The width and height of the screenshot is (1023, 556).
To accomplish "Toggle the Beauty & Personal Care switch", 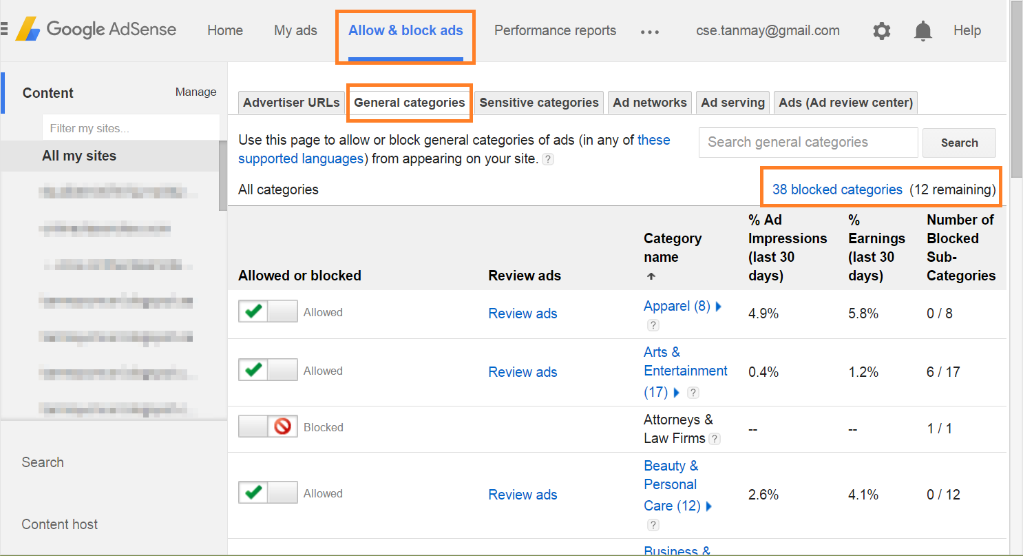I will 268,493.
